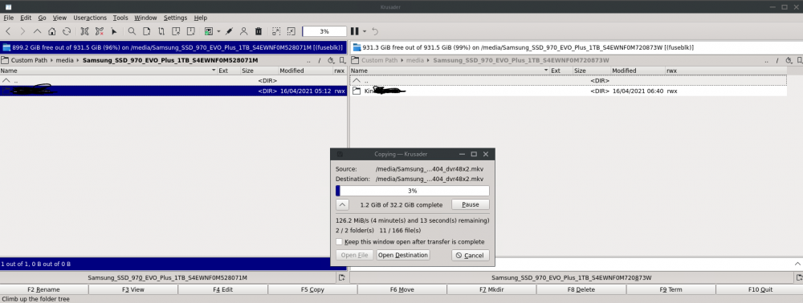Click the user profile toolbar icon
The height and width of the screenshot is (303, 803).
pos(244,31)
